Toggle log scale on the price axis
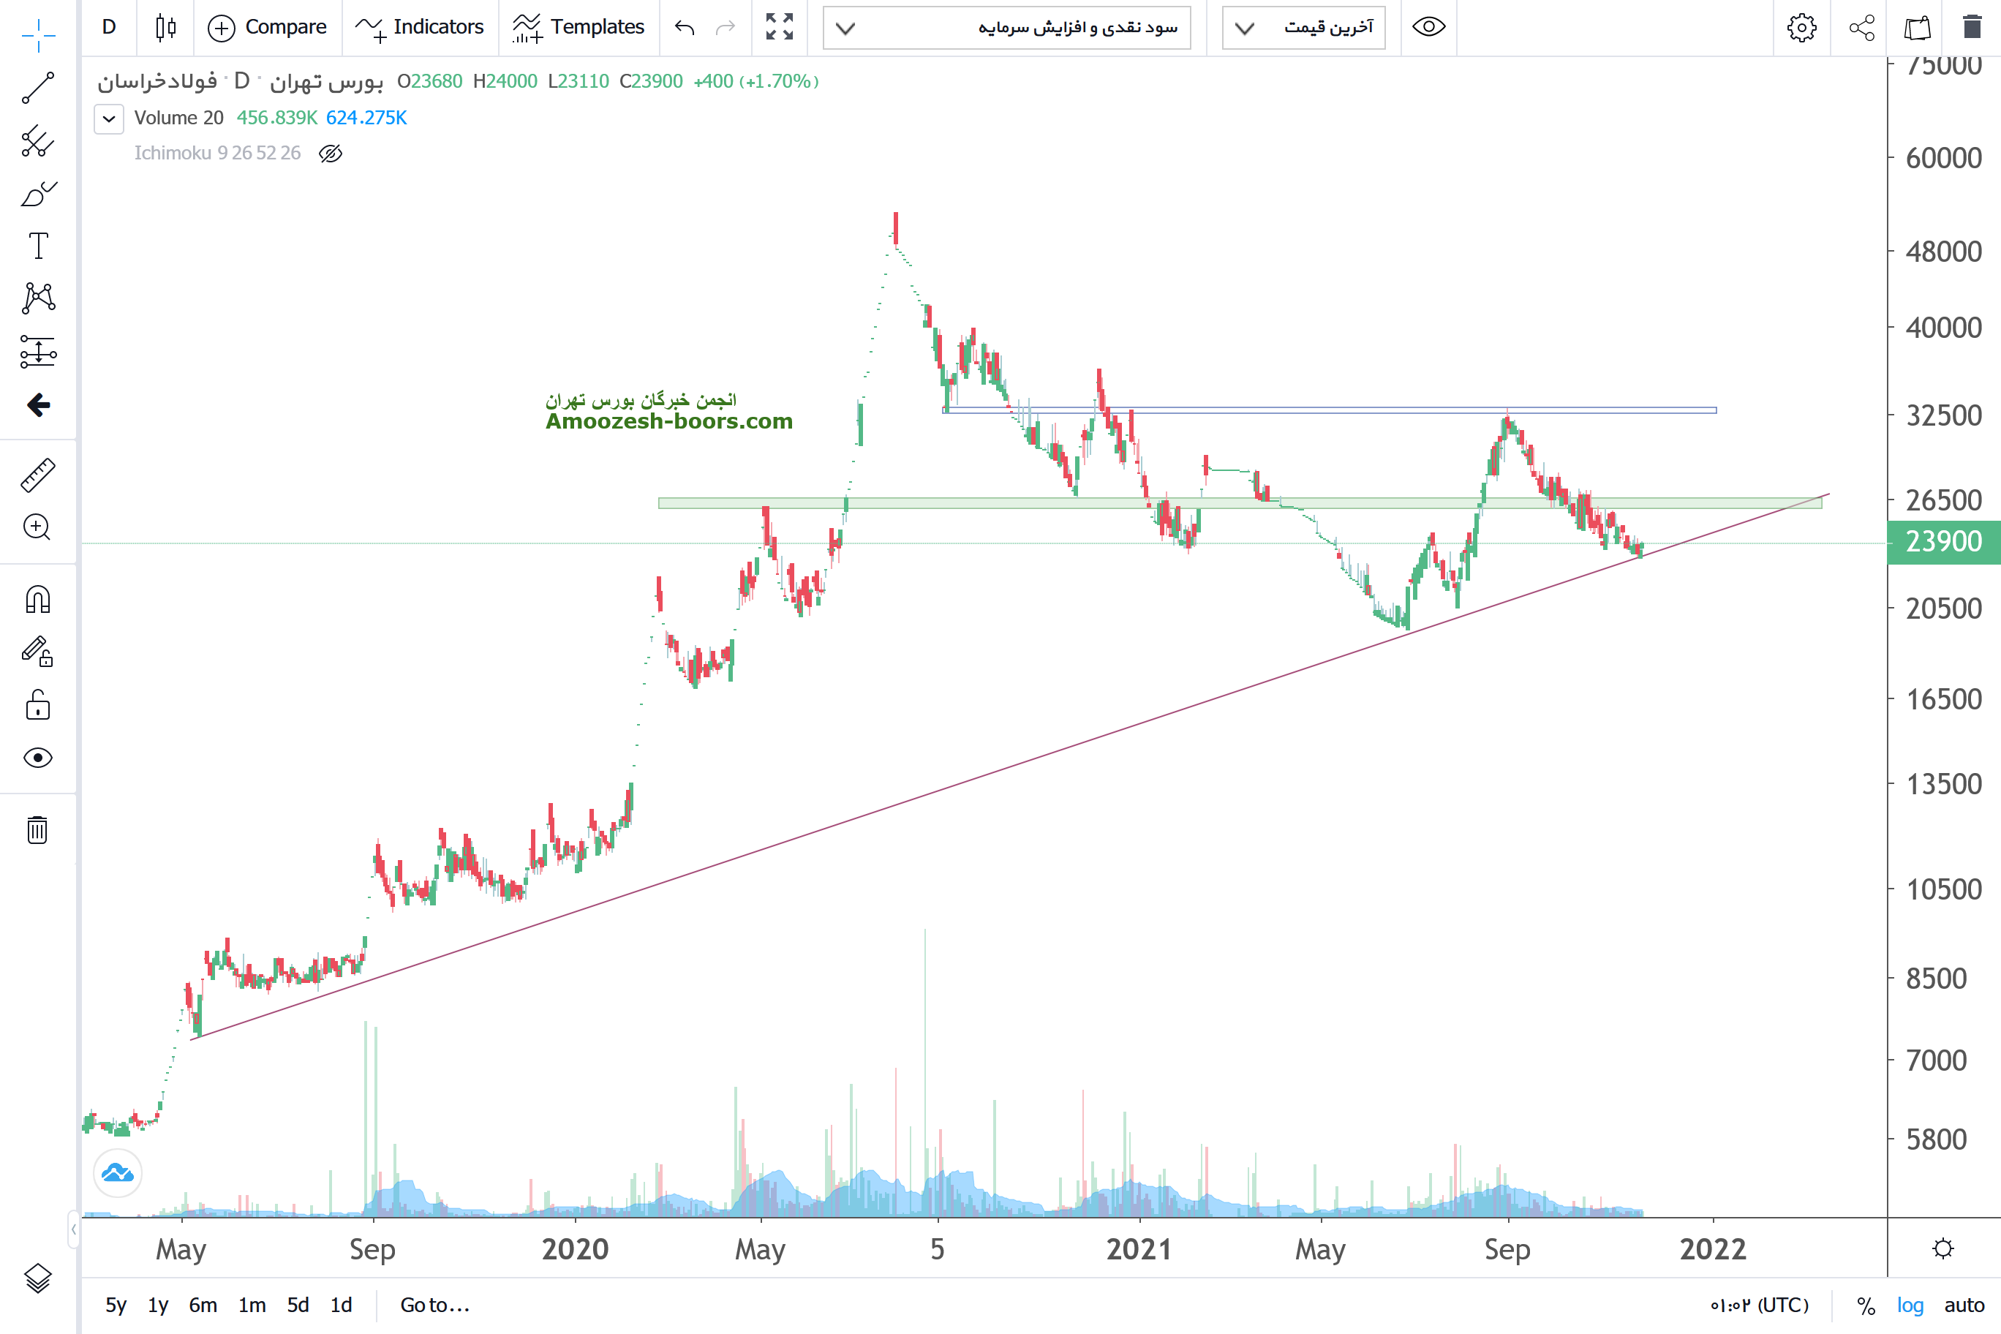The width and height of the screenshot is (2001, 1334). click(x=1910, y=1305)
